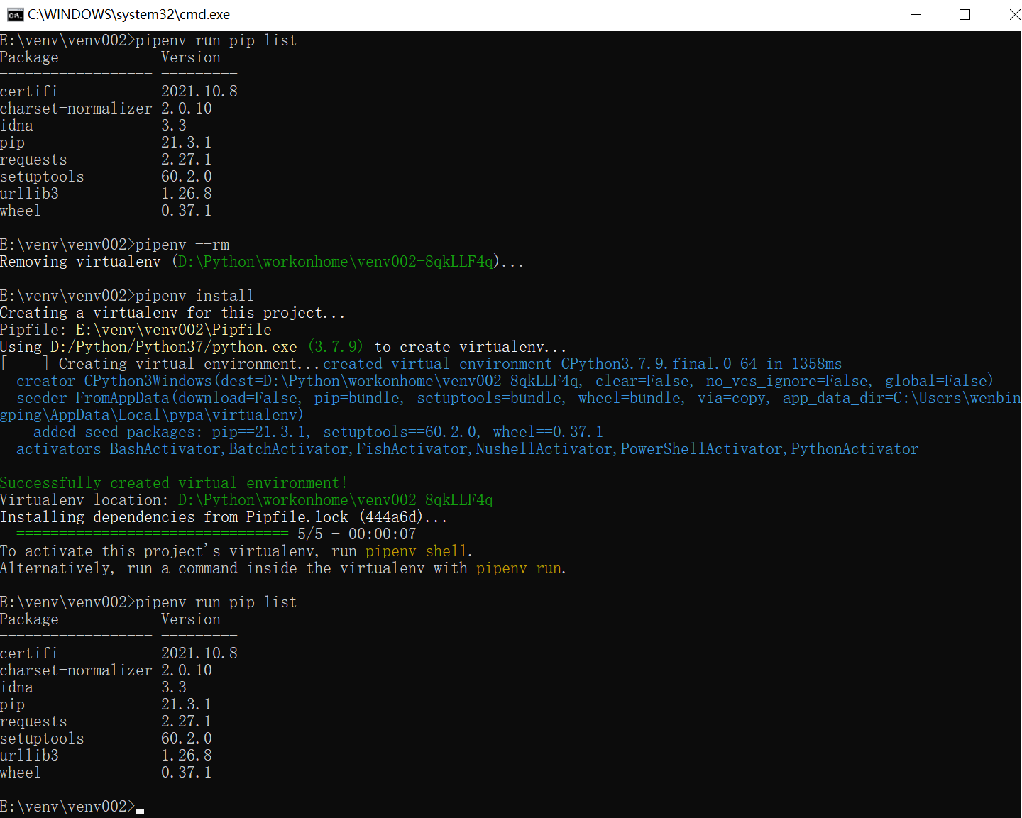This screenshot has height=818, width=1022.
Task: Click 'Successfully created virtual environment!' message
Action: click(x=174, y=483)
